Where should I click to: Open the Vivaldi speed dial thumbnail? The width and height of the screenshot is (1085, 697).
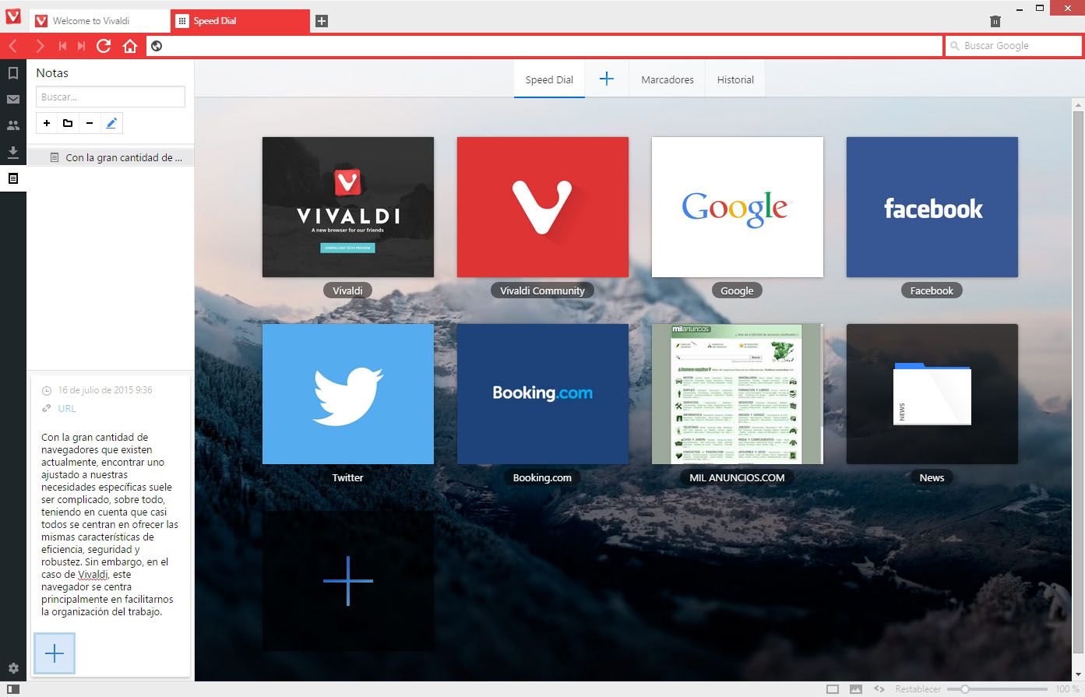click(348, 207)
